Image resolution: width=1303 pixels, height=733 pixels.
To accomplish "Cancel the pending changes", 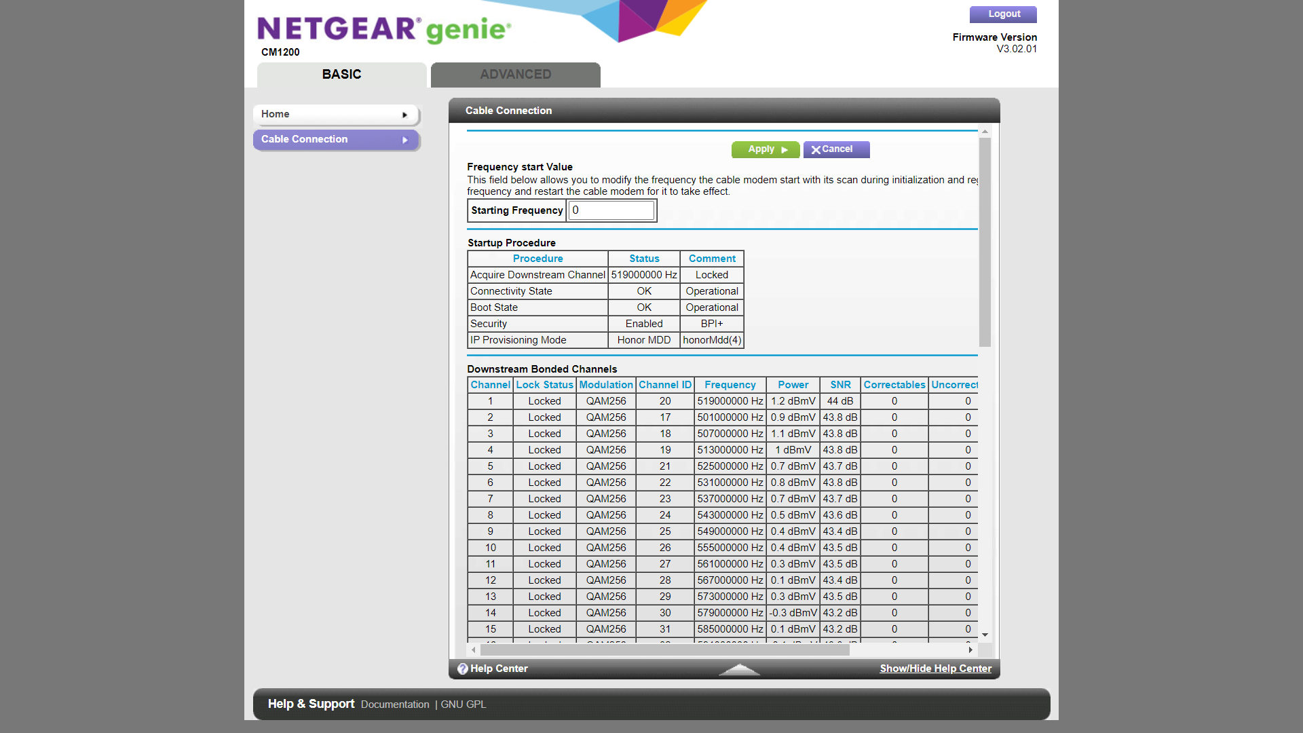I will pyautogui.click(x=836, y=149).
